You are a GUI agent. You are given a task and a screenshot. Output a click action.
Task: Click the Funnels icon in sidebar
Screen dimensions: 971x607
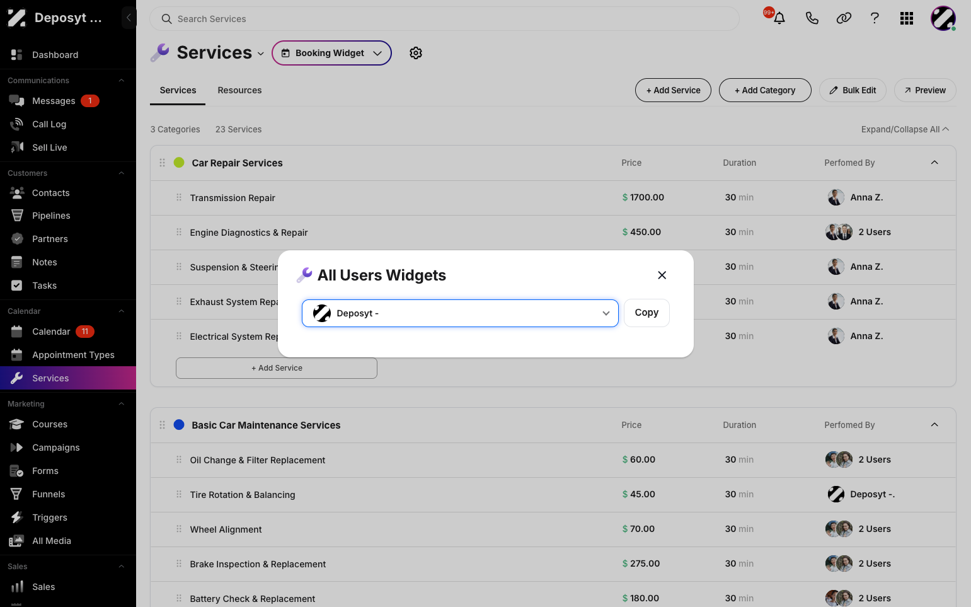[x=17, y=494]
